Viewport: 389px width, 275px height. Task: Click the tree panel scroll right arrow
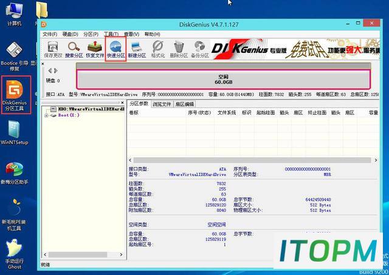coord(121,255)
